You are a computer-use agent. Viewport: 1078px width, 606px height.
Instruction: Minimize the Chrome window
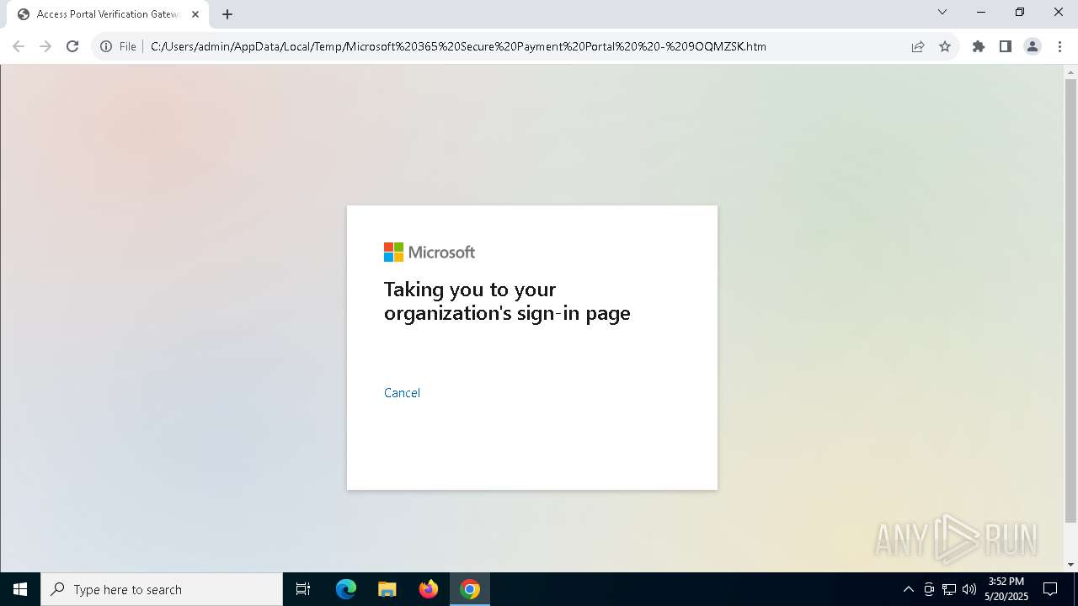[x=981, y=12]
